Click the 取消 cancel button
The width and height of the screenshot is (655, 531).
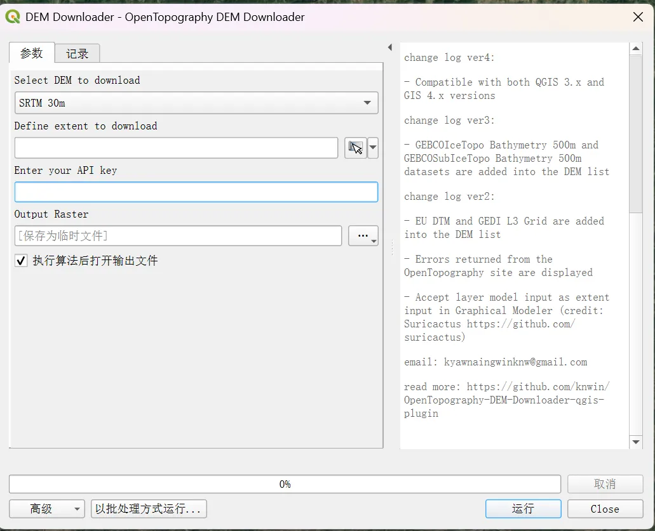pyautogui.click(x=605, y=484)
